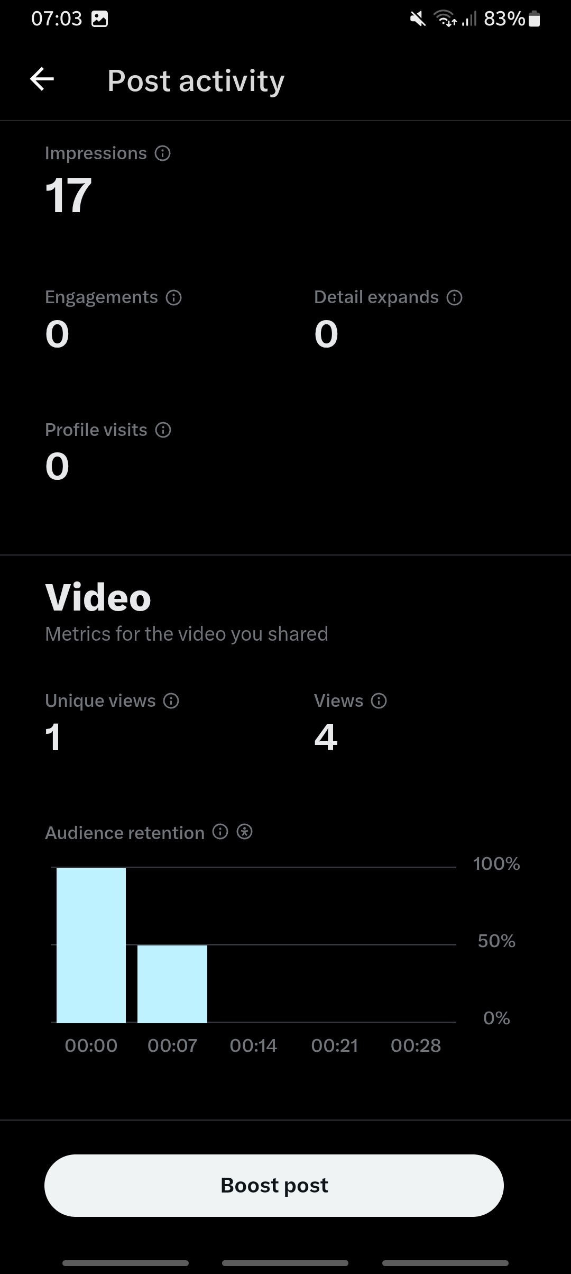Tap the Unique views info icon
571x1274 pixels.
[171, 701]
